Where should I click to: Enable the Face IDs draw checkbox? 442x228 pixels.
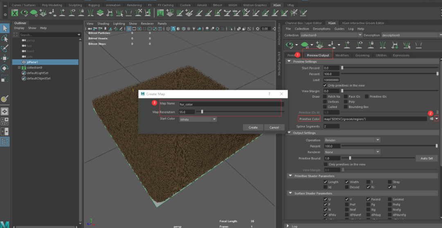[x=345, y=96]
